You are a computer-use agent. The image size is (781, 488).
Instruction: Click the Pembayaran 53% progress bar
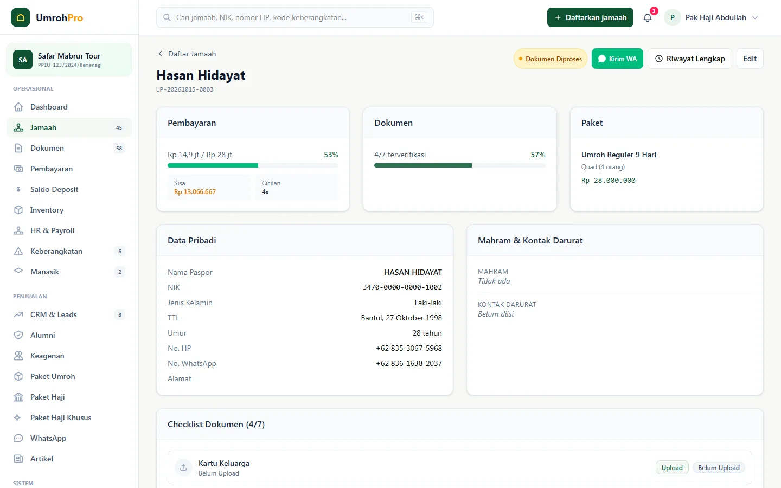point(253,165)
